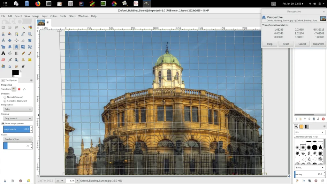
Task: Open the Basic brush tag dropdown
Action: coord(310,167)
